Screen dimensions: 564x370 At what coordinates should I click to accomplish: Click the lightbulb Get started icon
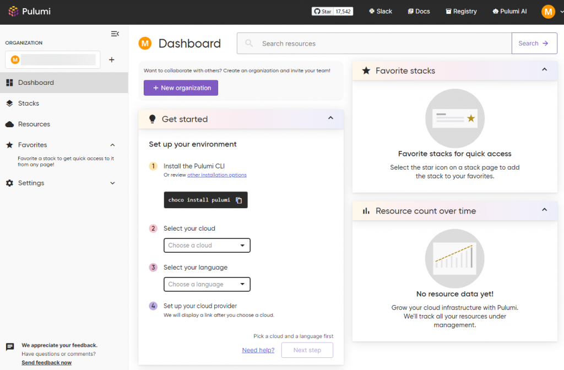153,119
